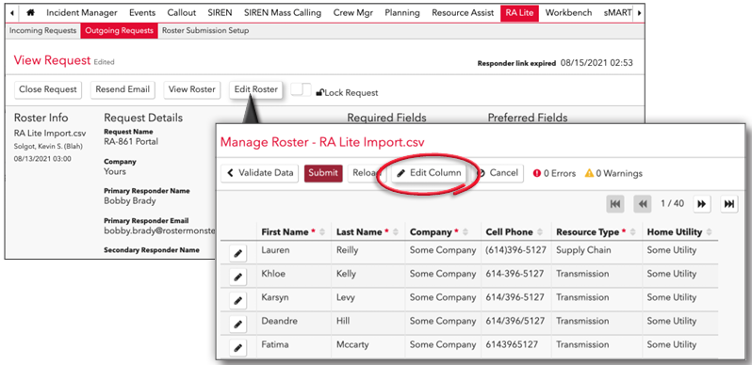Sort by the Home Utility column
752x365 pixels.
tap(709, 232)
